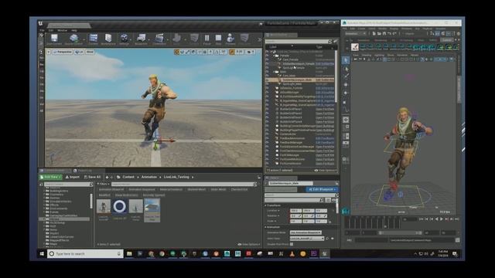Expand the Unreal toolbar overflow chevron

260,39
